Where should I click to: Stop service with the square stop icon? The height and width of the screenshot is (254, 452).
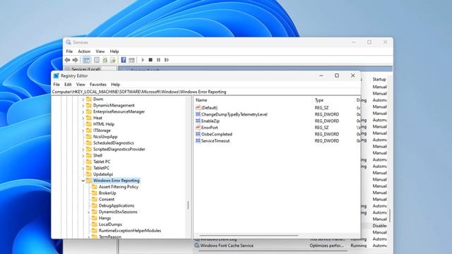pos(150,60)
